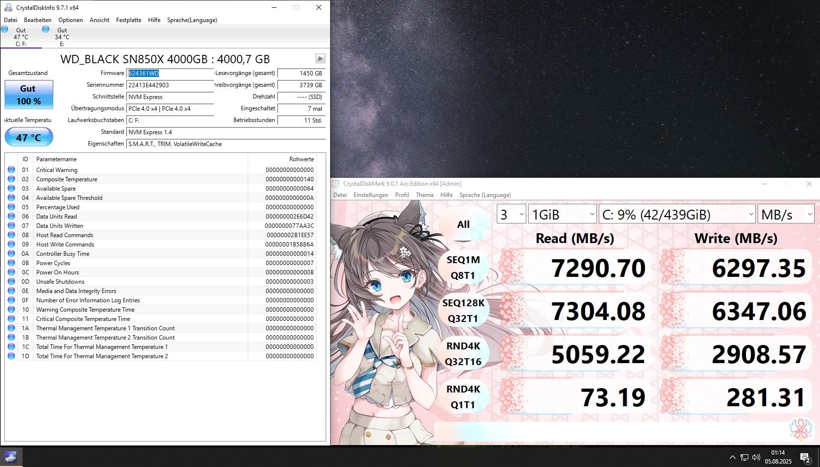Click the Unsafe Shutdowns status orb

(11, 281)
